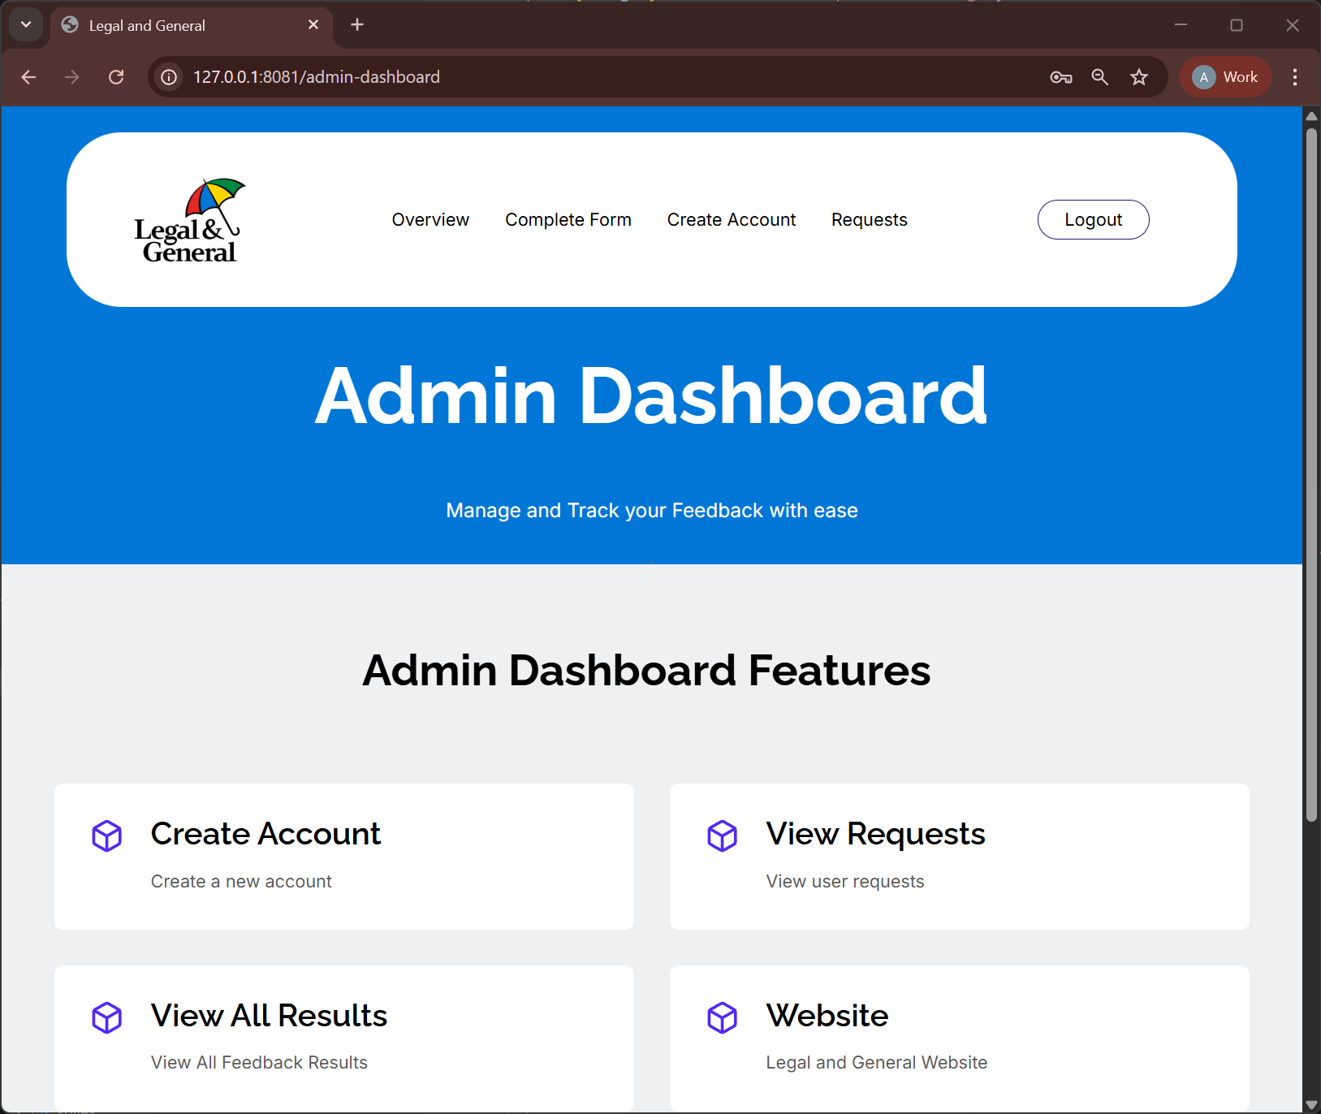Screen dimensions: 1321x1114
Task: Open Requests link in the navbar
Action: (869, 220)
